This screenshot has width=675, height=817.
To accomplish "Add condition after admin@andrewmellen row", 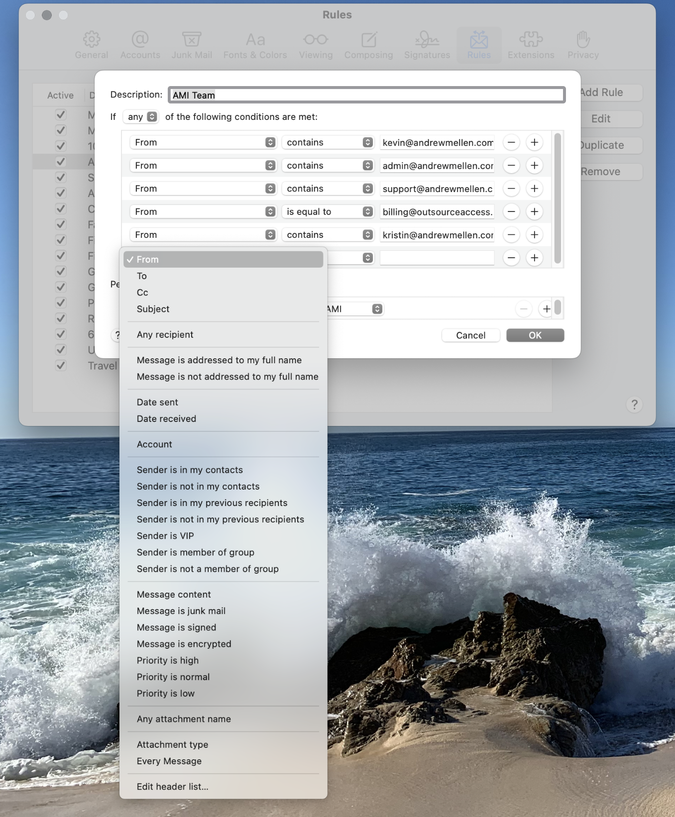I will [x=534, y=165].
